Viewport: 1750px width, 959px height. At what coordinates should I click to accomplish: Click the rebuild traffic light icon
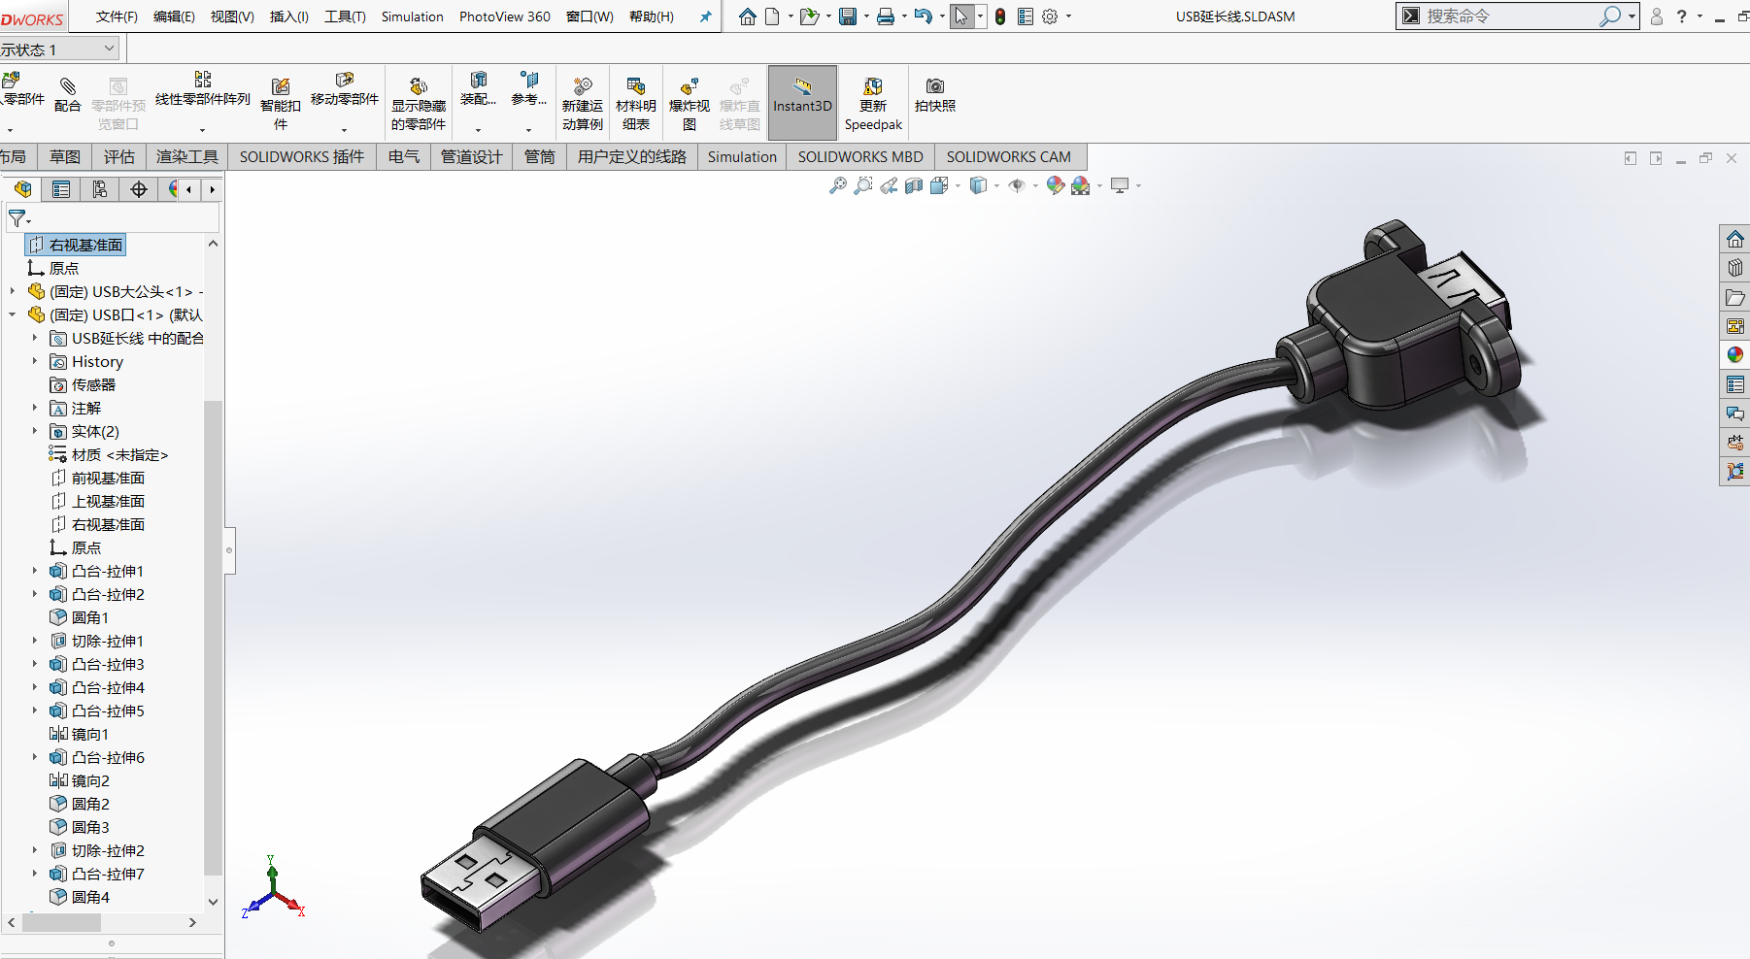pos(1000,17)
